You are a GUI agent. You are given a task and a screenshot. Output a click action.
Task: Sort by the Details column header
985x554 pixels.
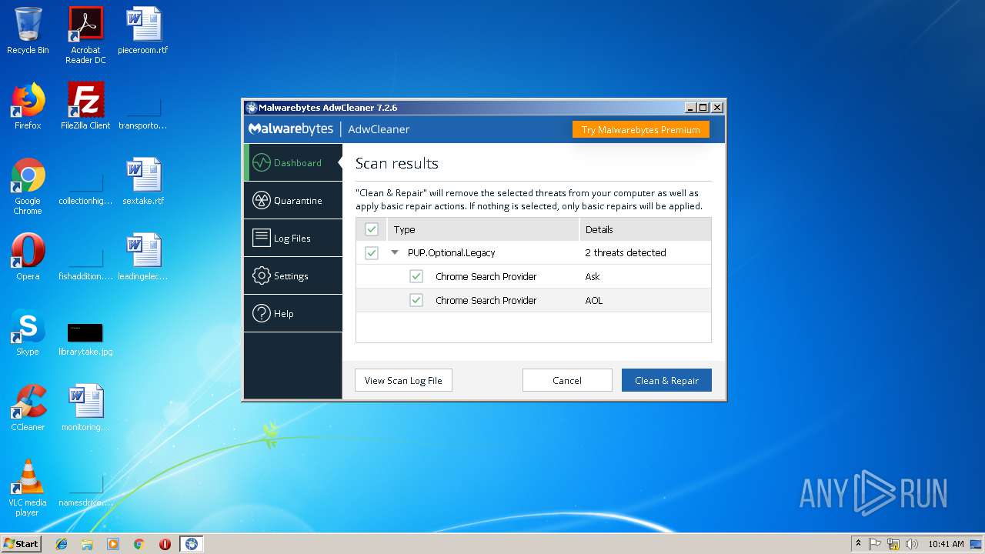click(645, 229)
